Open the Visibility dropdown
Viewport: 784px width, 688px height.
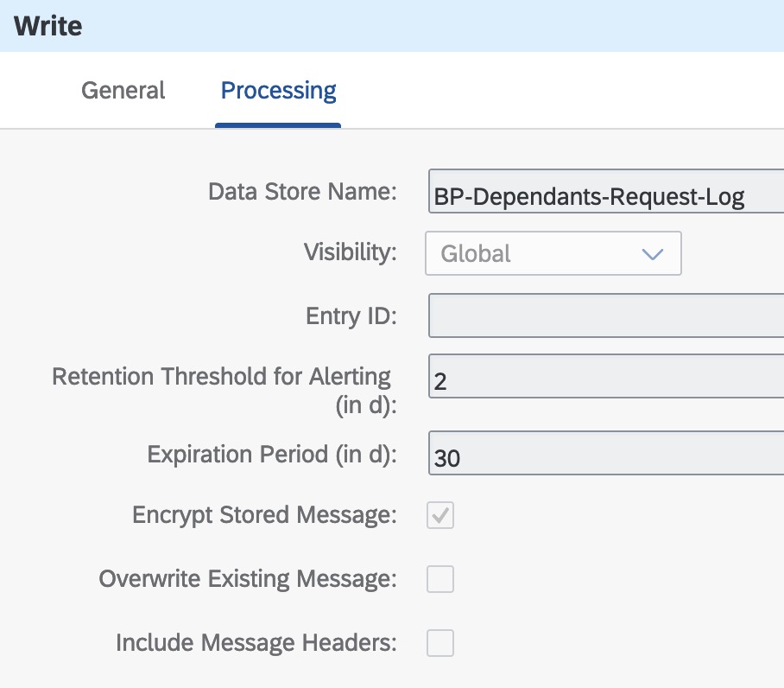[x=553, y=253]
